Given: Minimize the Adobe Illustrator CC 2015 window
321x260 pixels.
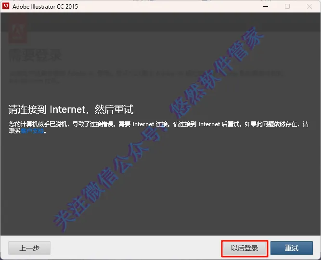Looking at the screenshot, I should click(x=266, y=6).
